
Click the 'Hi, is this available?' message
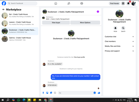55,64
